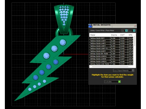Screen dimensions: 146x109
Task: Sort by the DWT column header
Action: [122, 35]
